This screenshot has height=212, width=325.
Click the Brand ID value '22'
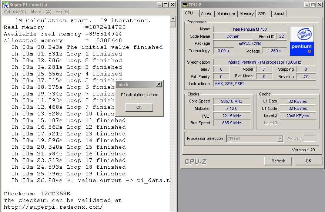[x=281, y=36]
